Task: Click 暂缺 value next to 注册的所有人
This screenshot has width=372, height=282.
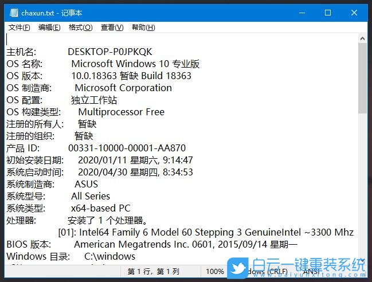Action: click(87, 124)
